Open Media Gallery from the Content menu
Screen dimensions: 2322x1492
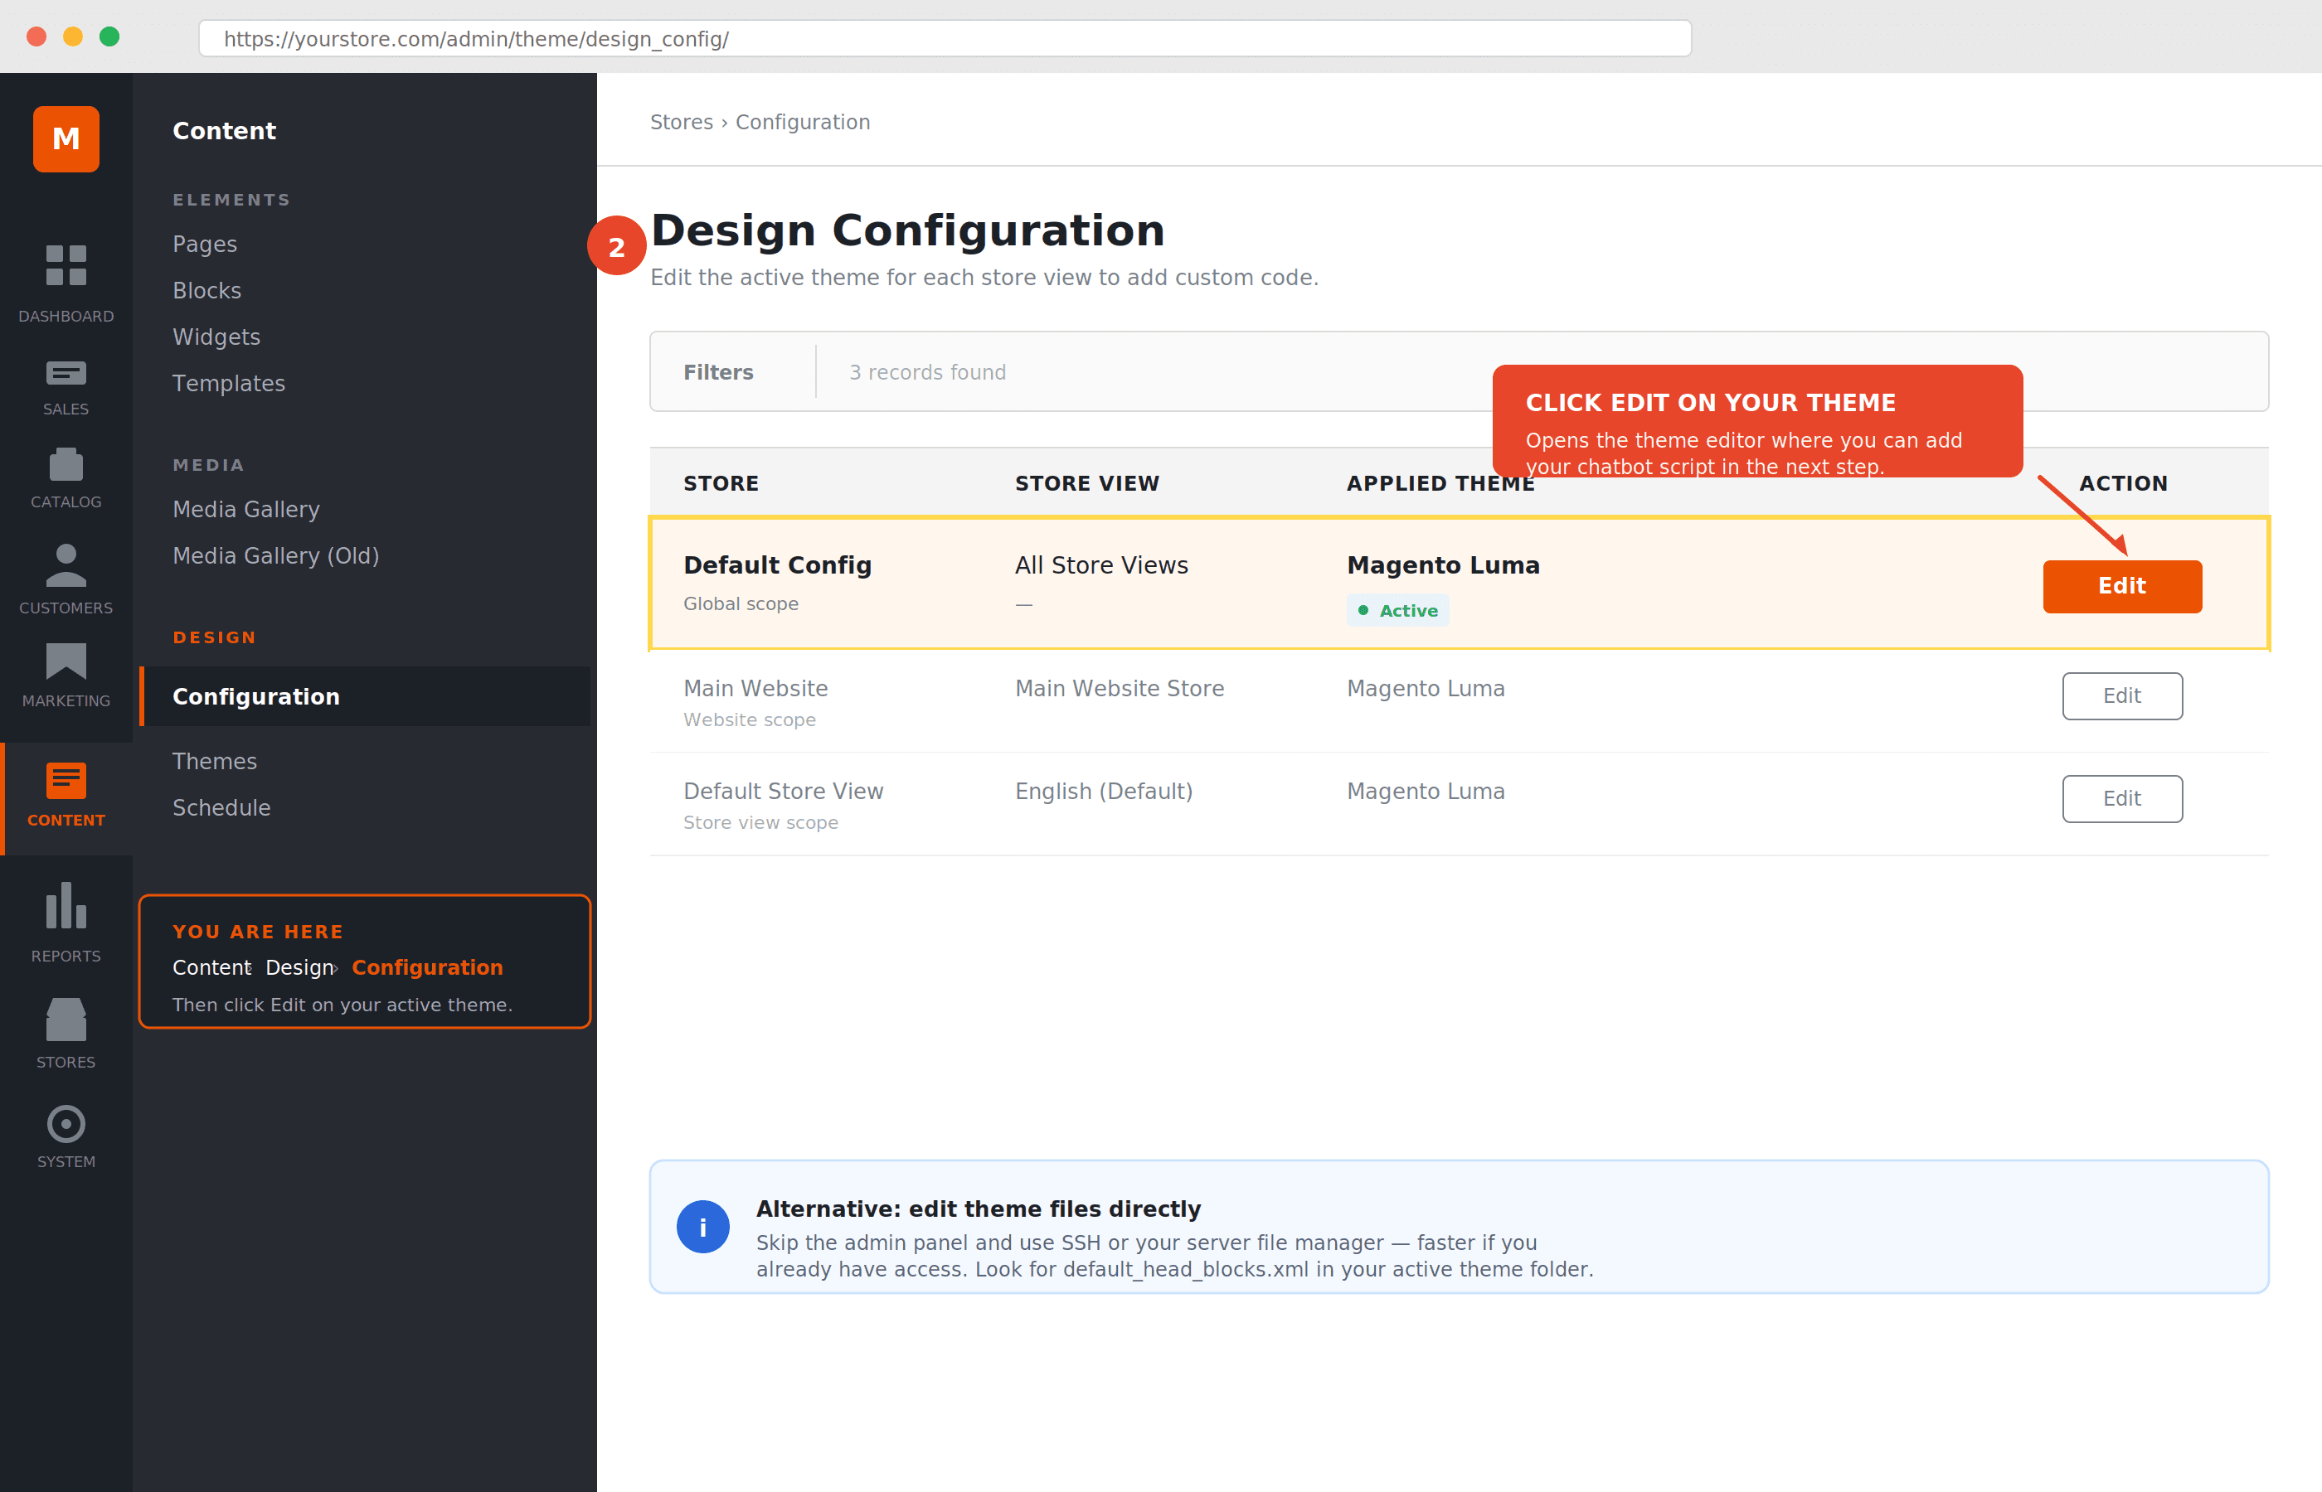pos(246,509)
